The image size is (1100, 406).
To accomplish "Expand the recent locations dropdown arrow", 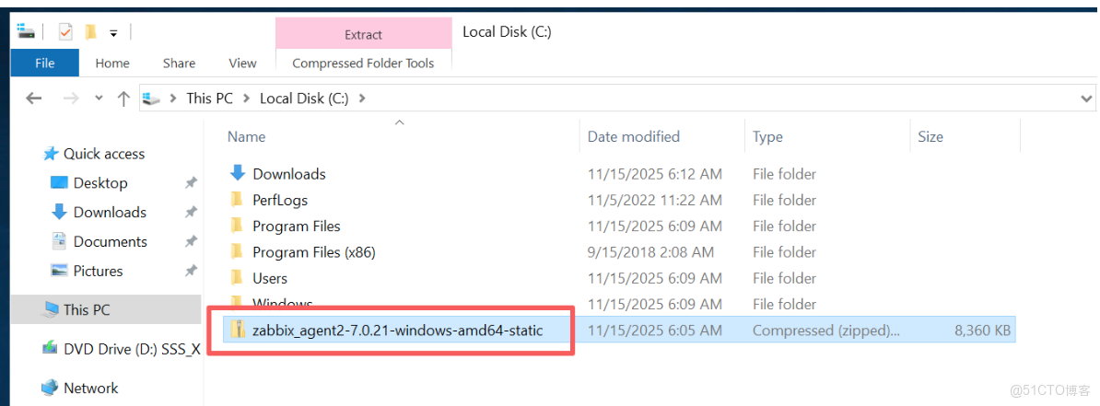I will 99,99.
